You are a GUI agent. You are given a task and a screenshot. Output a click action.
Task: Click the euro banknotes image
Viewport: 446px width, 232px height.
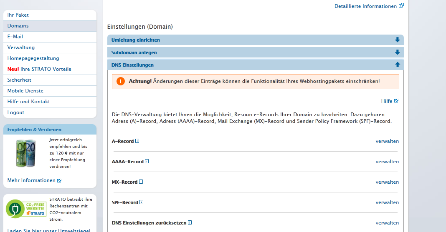point(26,153)
